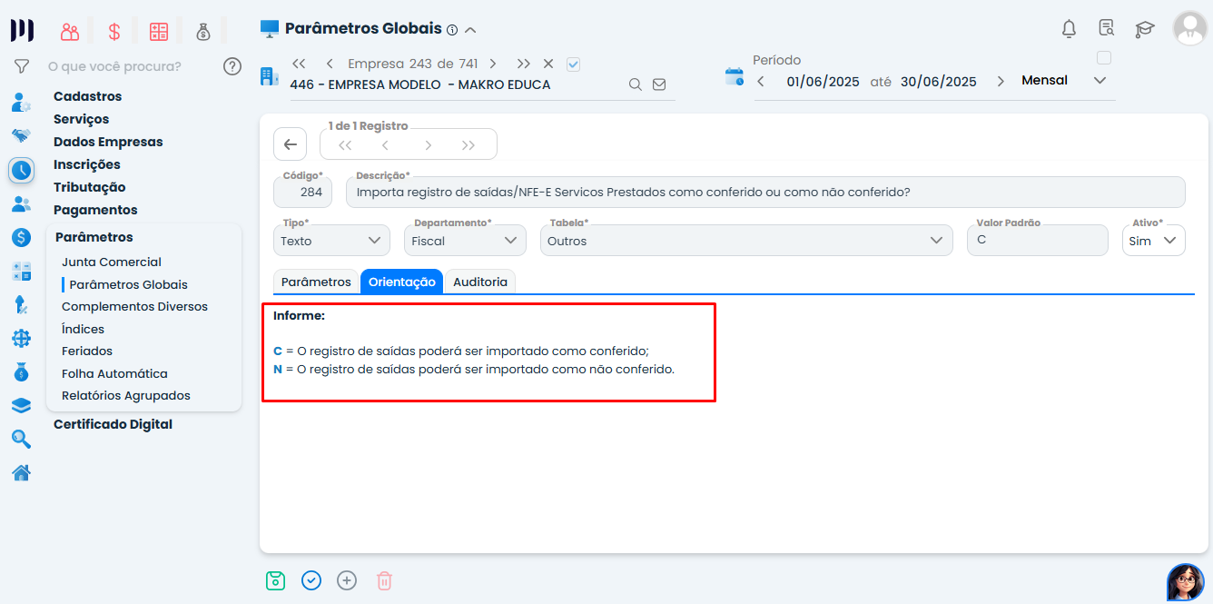1213x604 pixels.
Task: Toggle the checkbox above the Mensal dropdown
Action: pyautogui.click(x=1104, y=58)
